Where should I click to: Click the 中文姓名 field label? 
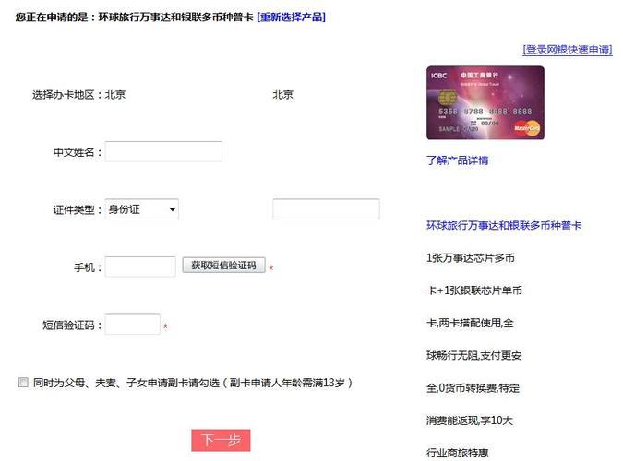[x=78, y=152]
